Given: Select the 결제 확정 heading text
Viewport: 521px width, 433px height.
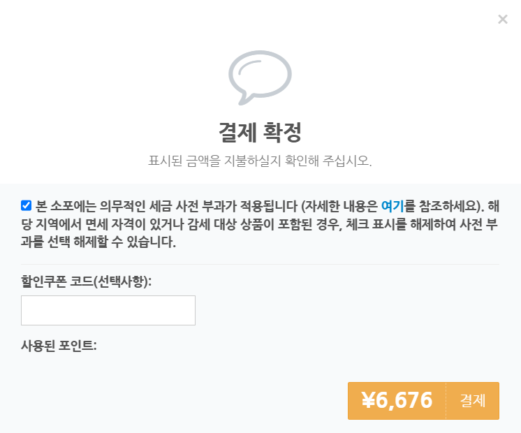Looking at the screenshot, I should pyautogui.click(x=260, y=132).
